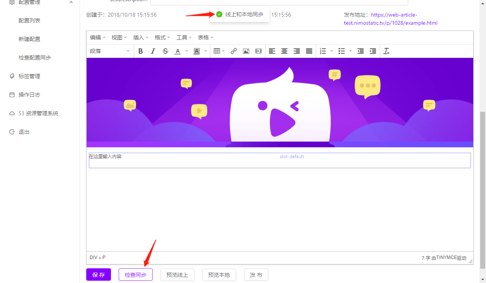Open the 视图 editor menu
Screen dimensions: 486x283
pos(119,38)
